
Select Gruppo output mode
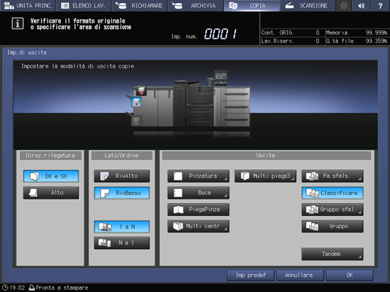[x=333, y=227]
